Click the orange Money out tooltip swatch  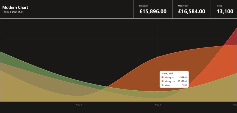coord(163,81)
